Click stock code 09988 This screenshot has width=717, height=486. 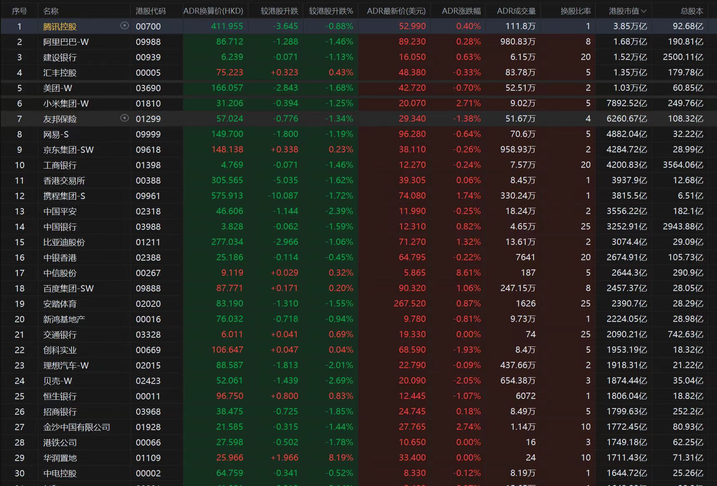pos(148,42)
